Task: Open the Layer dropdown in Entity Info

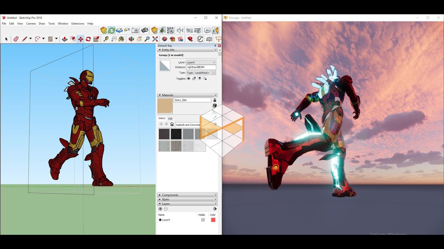Action: (201, 62)
